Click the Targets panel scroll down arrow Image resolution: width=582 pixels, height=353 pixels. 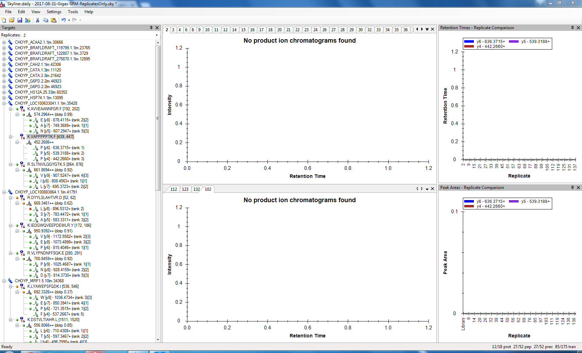click(x=158, y=340)
